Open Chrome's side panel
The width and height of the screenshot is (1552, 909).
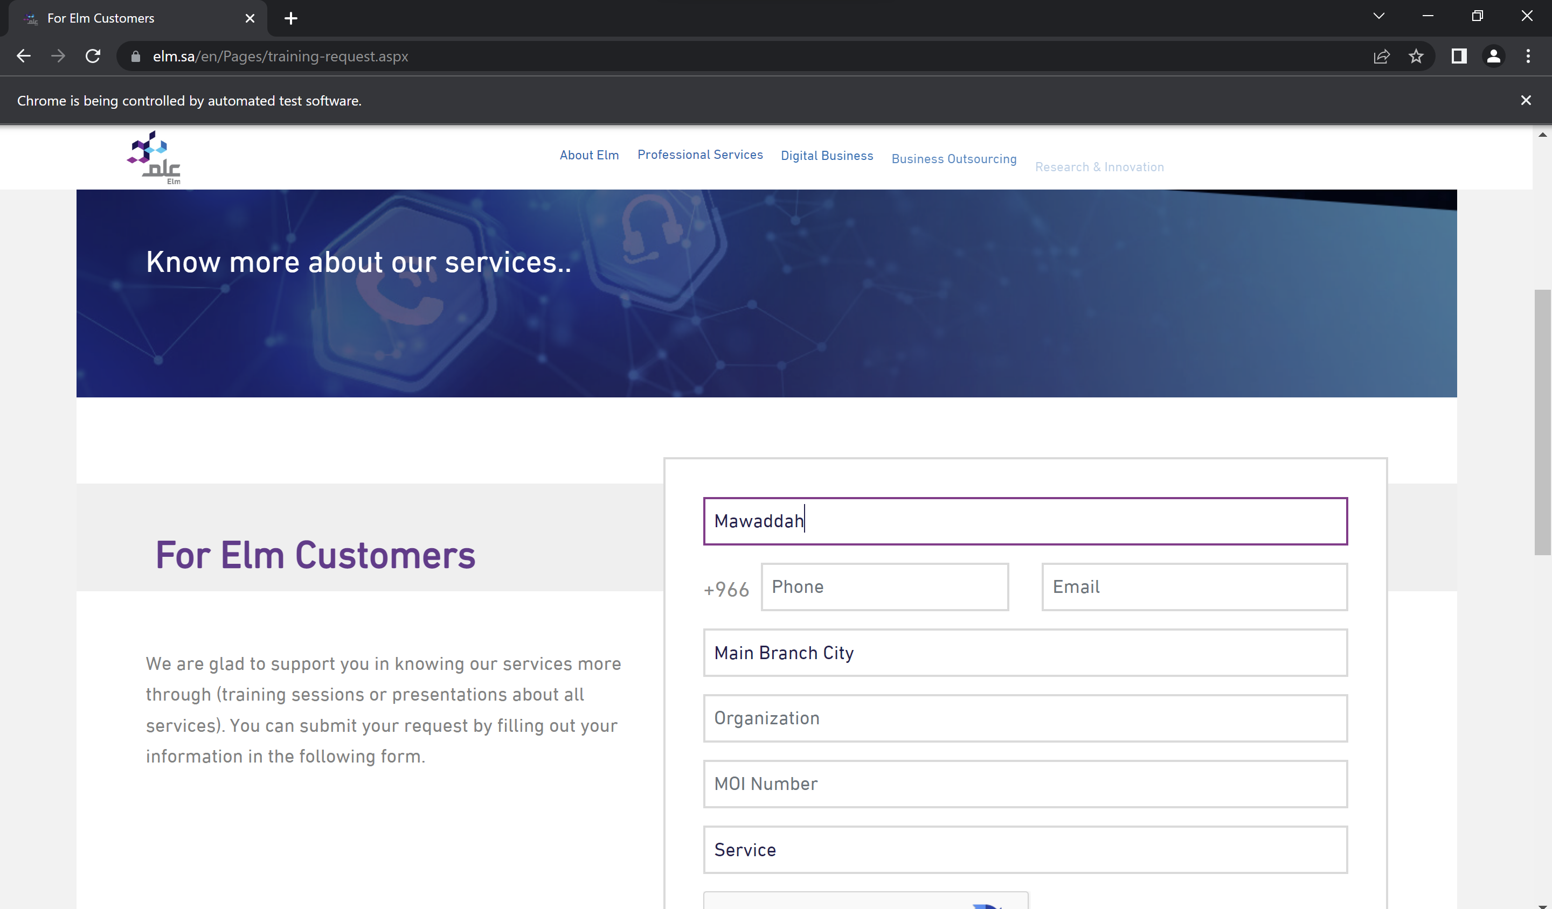click(1459, 56)
